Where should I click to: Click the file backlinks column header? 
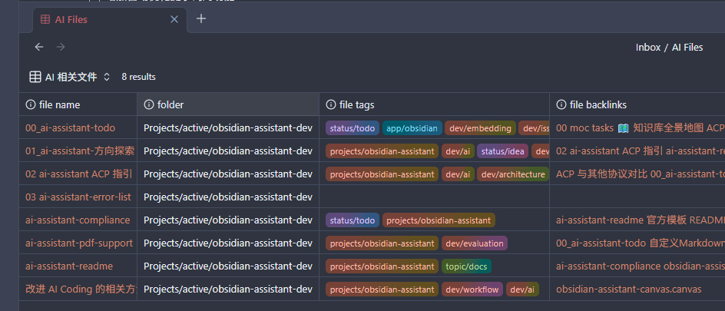coord(637,105)
